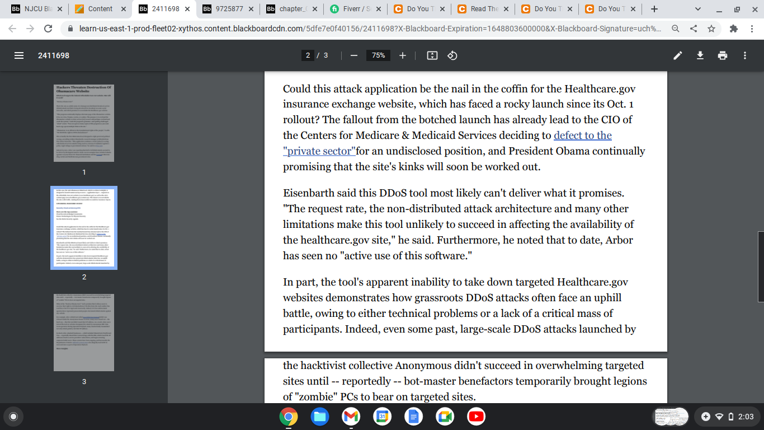The image size is (764, 430).
Task: Open Google Docs from the shelf
Action: pos(413,417)
